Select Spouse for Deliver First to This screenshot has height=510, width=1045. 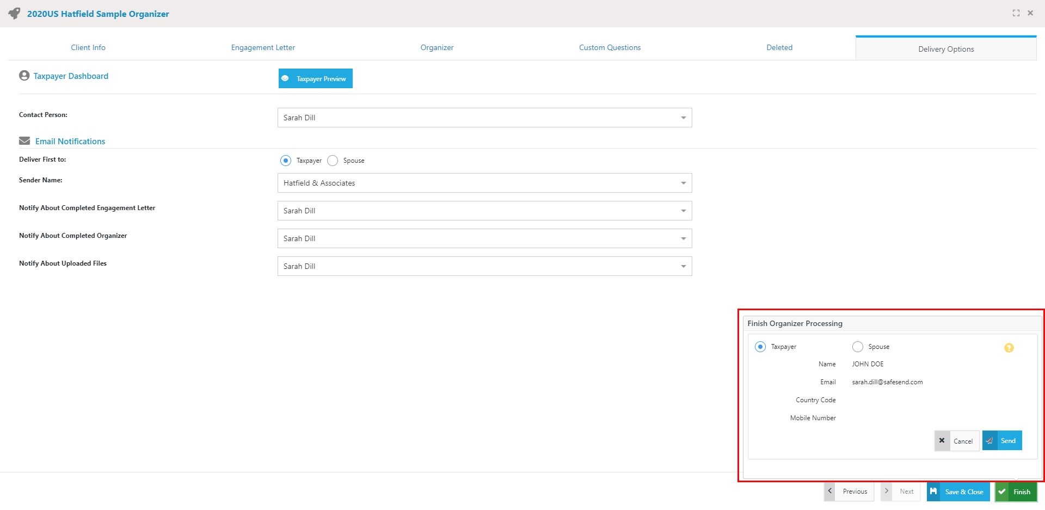[x=333, y=161]
